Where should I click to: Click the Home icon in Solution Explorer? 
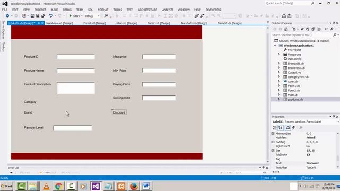[286, 29]
